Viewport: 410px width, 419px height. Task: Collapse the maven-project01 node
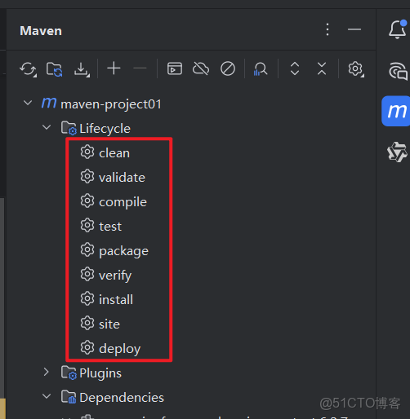click(28, 103)
